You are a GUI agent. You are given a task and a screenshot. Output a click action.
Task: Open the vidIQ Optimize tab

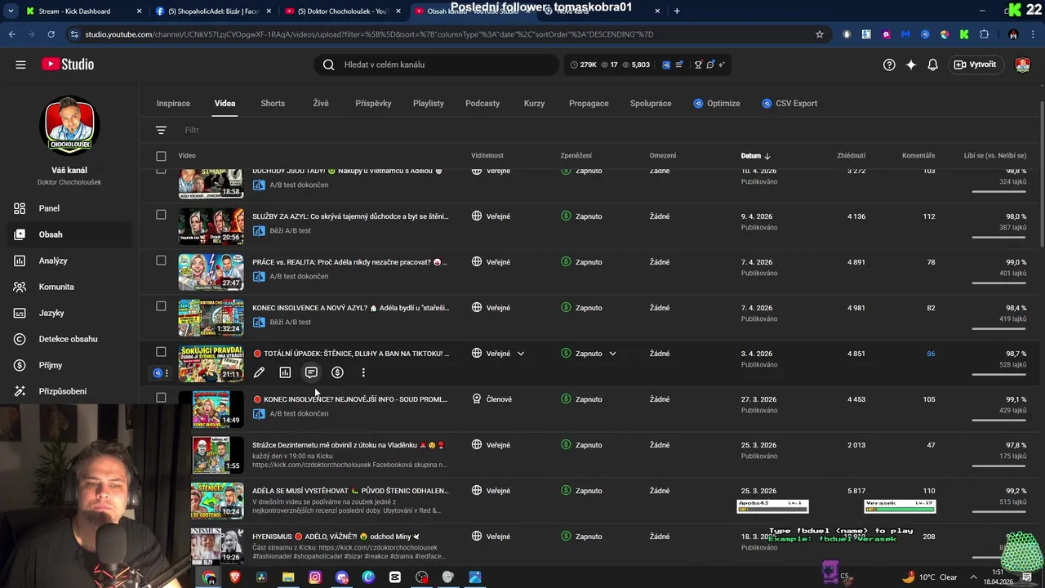pyautogui.click(x=717, y=104)
